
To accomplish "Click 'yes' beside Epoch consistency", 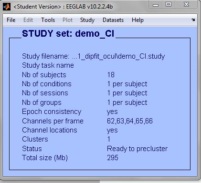I will 112,112.
